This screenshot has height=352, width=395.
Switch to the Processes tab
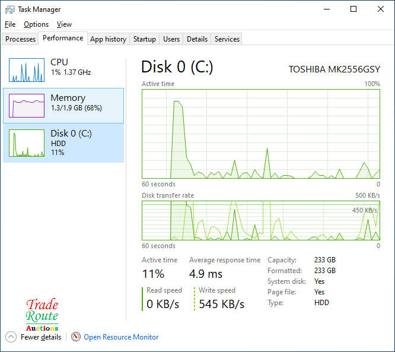(x=21, y=39)
